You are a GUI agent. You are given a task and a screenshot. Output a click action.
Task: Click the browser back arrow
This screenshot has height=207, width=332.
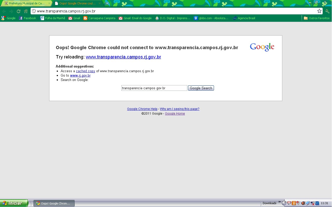coord(4,11)
